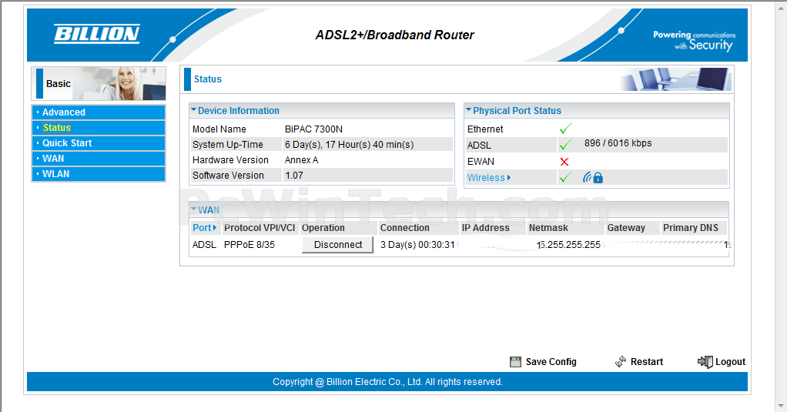Click the Billion logo

97,34
